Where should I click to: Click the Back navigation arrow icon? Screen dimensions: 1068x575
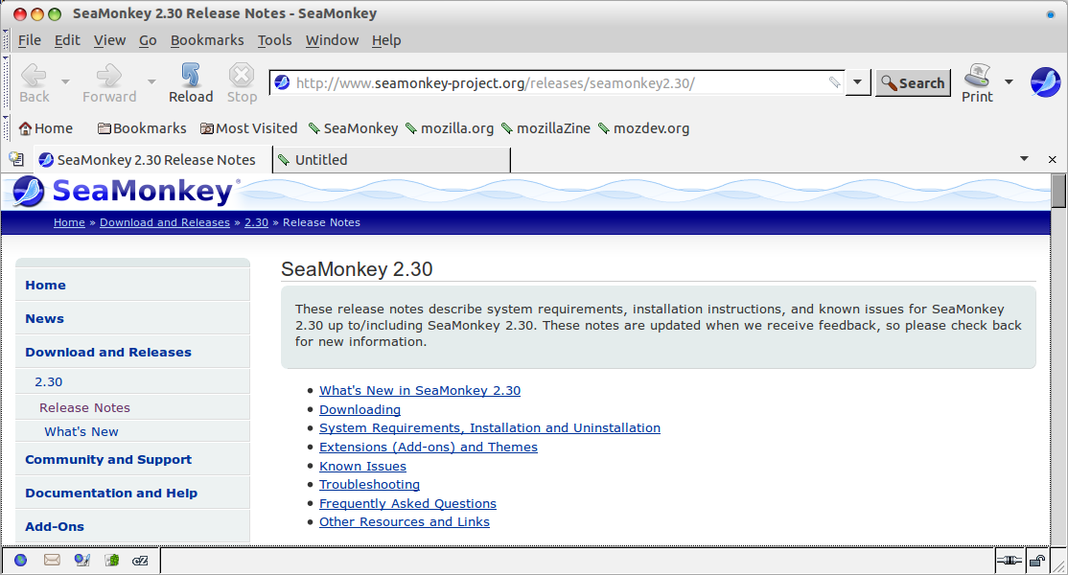[34, 75]
